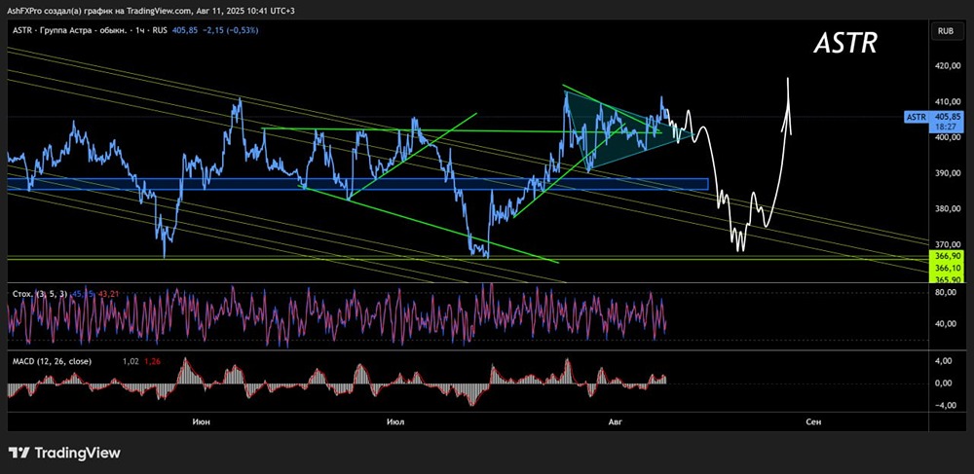Click the current price label 405,85

point(950,116)
